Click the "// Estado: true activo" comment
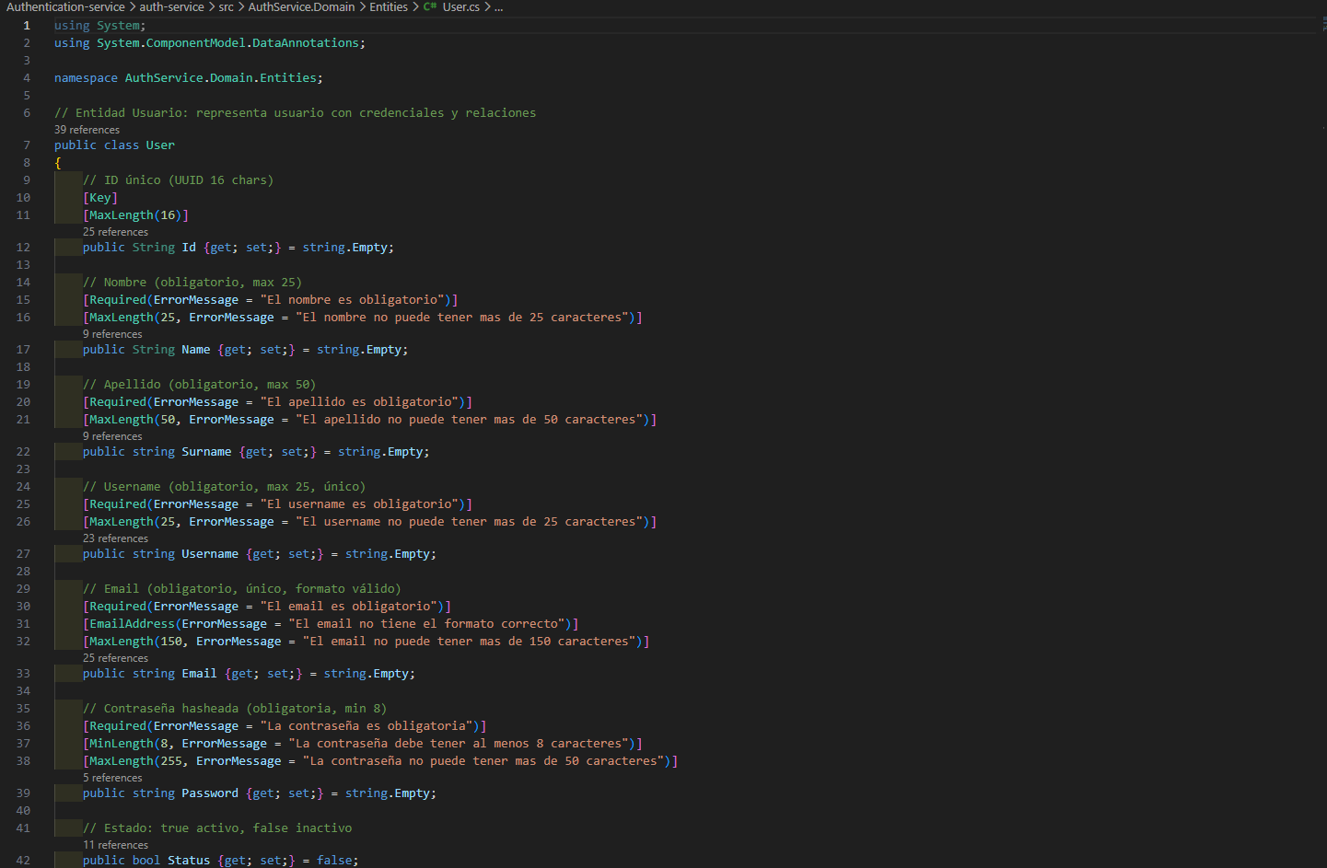The height and width of the screenshot is (868, 1327). (217, 828)
